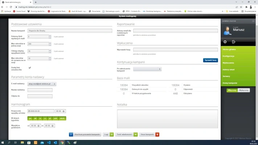Click stepper on Dzienny limit field
This screenshot has height=145, width=258.
[50, 37]
